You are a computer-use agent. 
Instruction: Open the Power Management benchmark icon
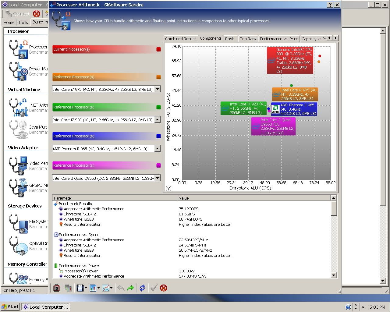[x=19, y=71]
